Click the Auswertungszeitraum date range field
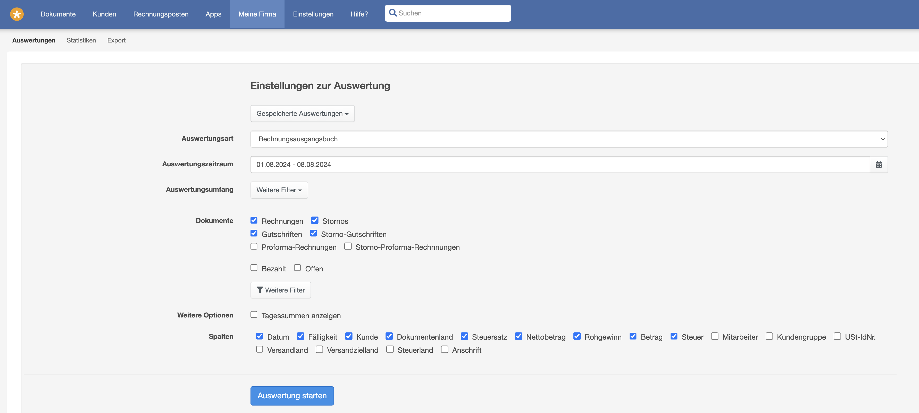The image size is (919, 413). pos(560,164)
